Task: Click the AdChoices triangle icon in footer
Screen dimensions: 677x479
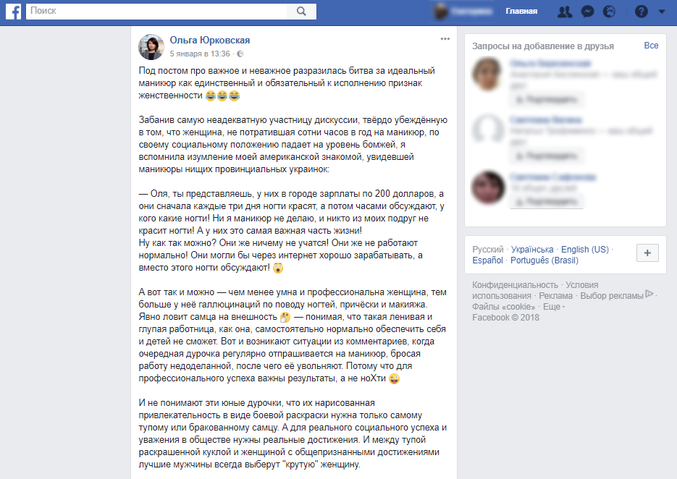Action: tap(649, 294)
